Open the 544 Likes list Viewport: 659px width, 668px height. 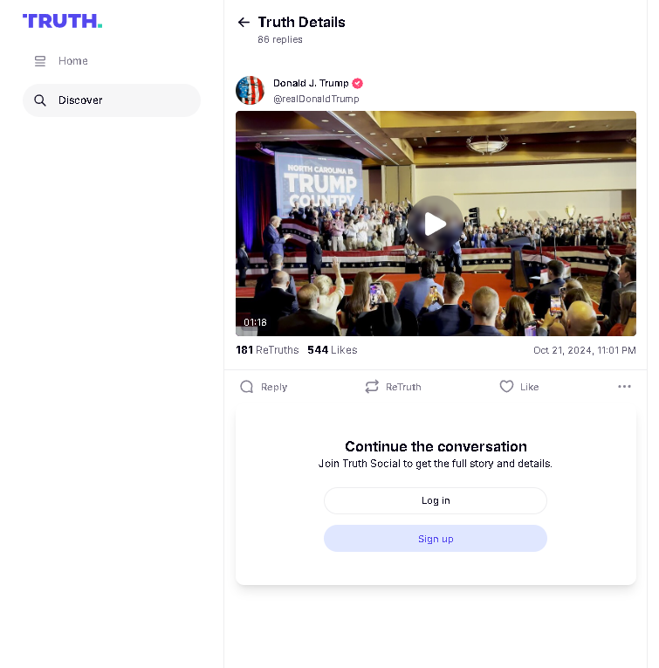point(332,350)
